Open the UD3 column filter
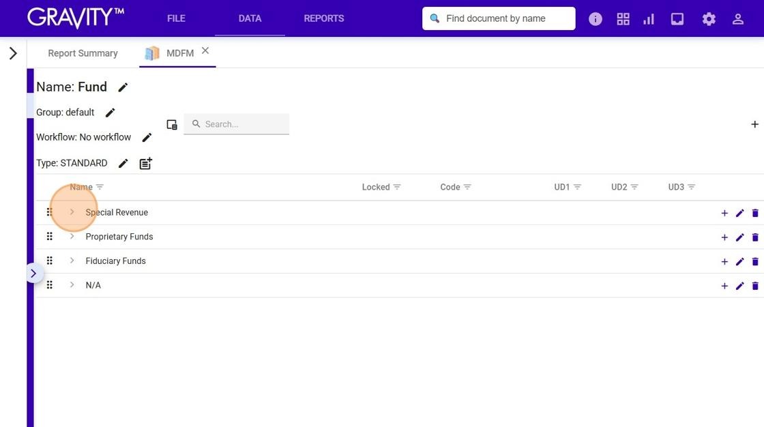 point(692,187)
